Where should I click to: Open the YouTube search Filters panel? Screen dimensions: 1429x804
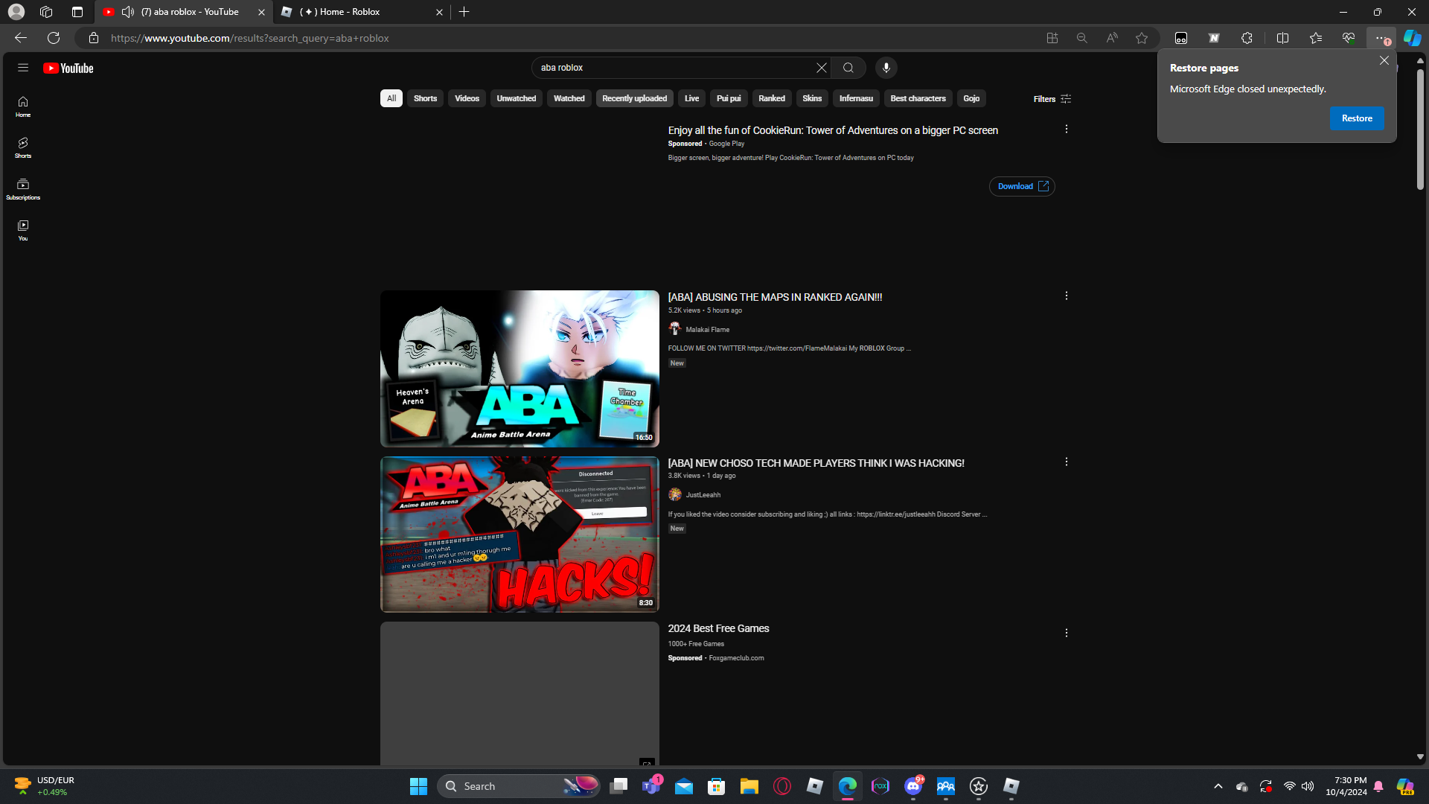(1052, 99)
